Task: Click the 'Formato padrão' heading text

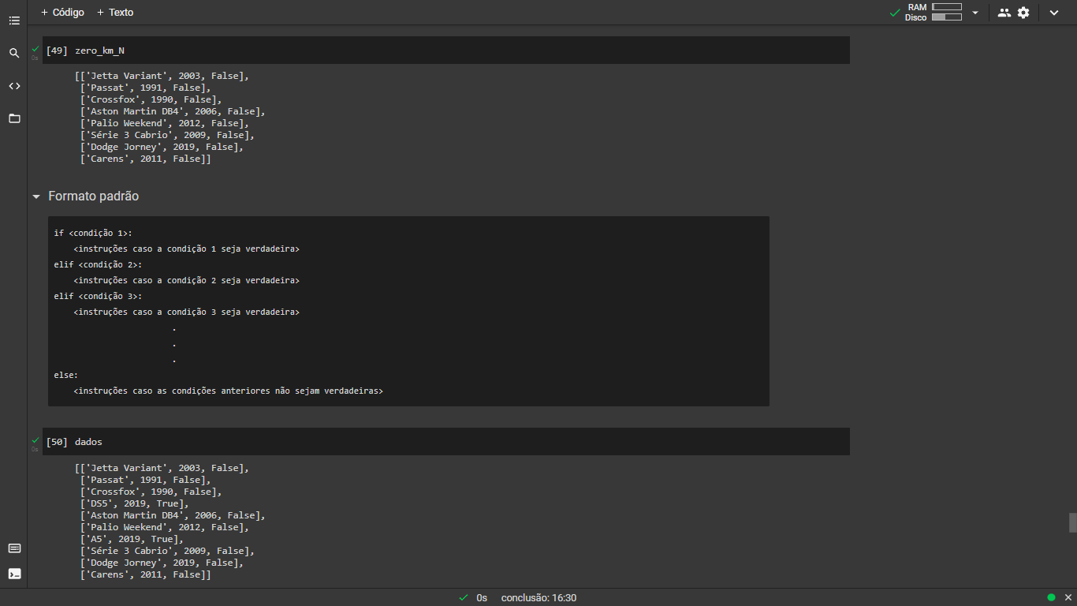Action: coord(94,196)
